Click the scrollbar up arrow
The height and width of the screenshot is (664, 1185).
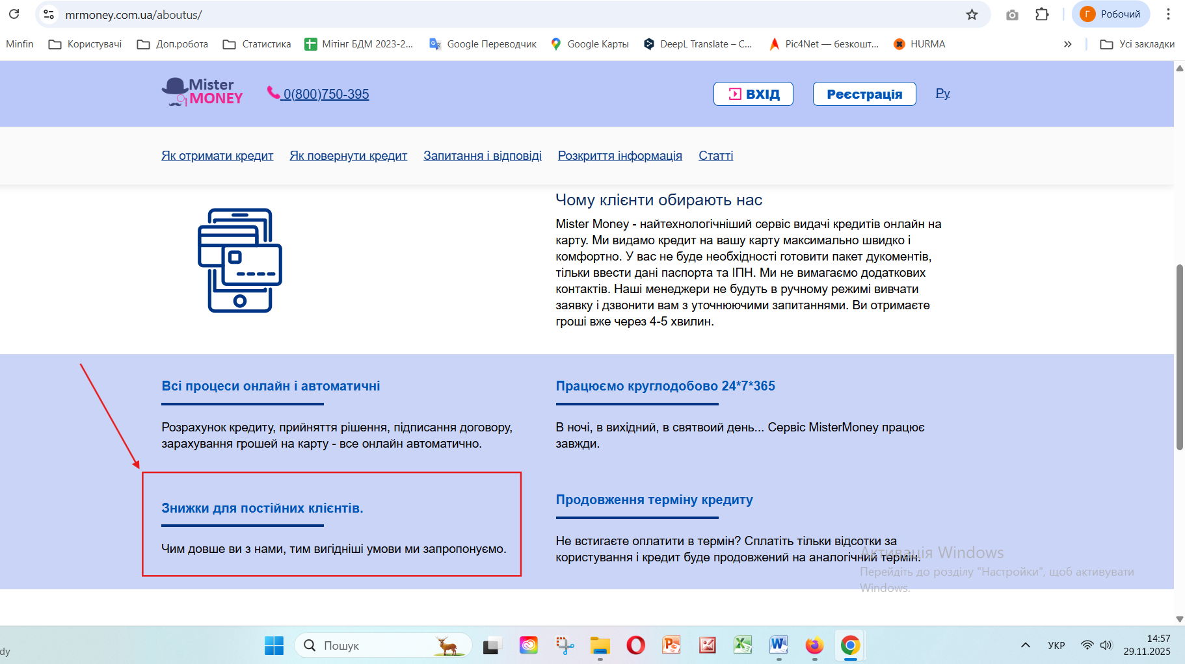(1179, 68)
